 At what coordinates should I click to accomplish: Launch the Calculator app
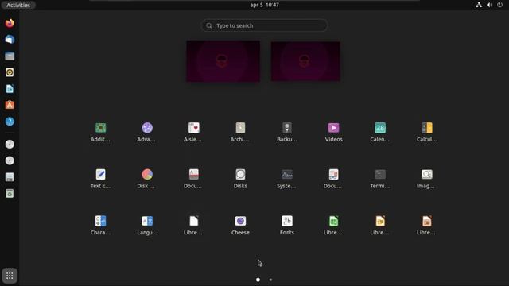click(427, 132)
